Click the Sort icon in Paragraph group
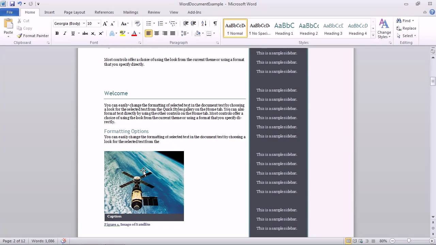Image resolution: width=436 pixels, height=245 pixels. (204, 23)
